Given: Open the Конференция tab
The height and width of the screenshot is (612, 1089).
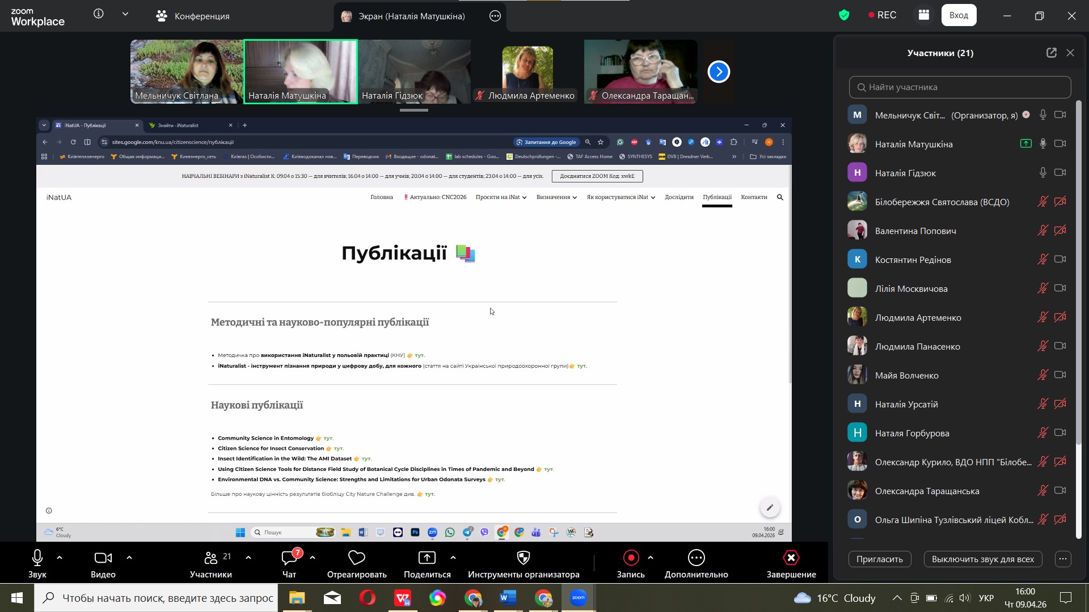Looking at the screenshot, I should [193, 16].
